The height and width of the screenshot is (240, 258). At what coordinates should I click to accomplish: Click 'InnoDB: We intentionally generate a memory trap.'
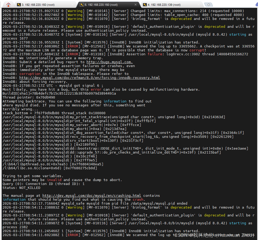(53, 58)
